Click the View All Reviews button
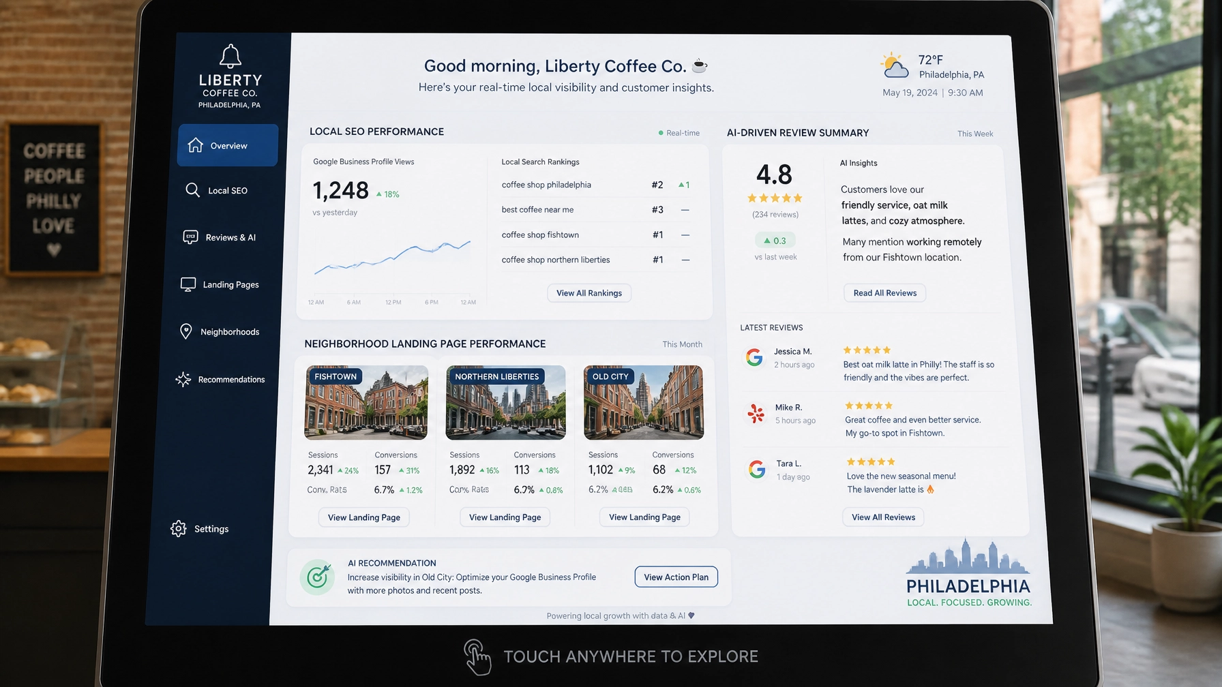The height and width of the screenshot is (687, 1222). 884,517
